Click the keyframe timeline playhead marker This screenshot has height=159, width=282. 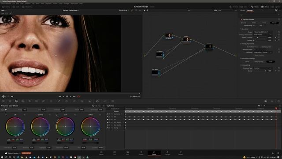pyautogui.click(x=276, y=108)
